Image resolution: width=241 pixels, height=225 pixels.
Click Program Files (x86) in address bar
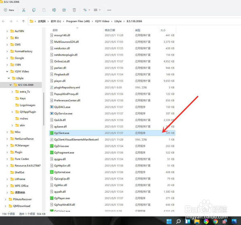click(x=78, y=21)
